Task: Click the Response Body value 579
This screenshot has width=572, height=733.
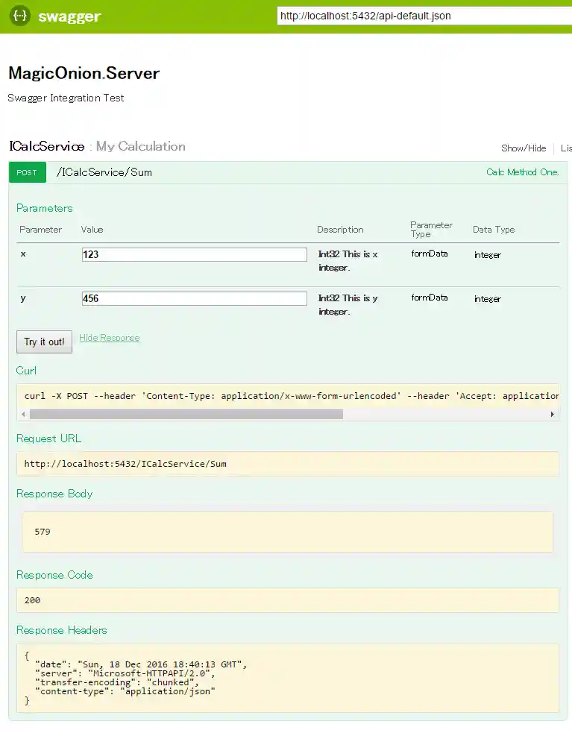Action: click(43, 532)
